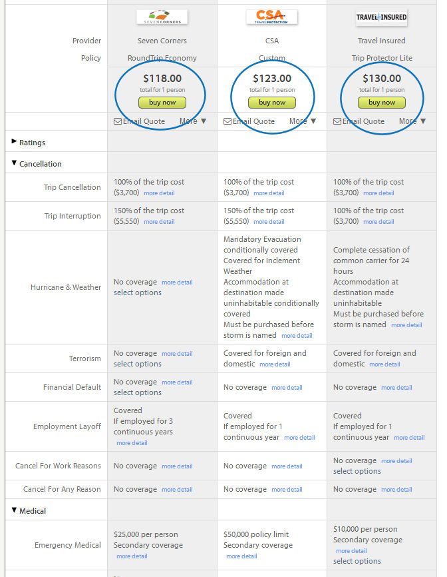Open more detail for Travel Insured Terrorism
This screenshot has height=577, width=447.
(384, 364)
